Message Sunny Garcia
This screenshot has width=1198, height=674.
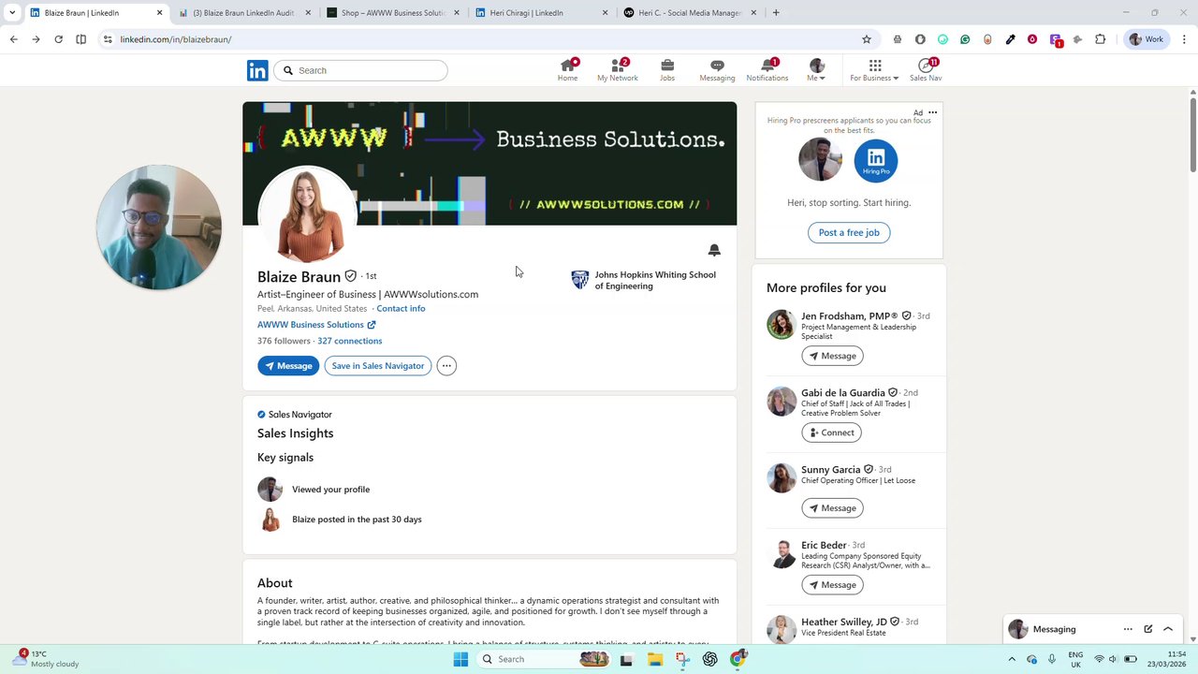click(832, 508)
